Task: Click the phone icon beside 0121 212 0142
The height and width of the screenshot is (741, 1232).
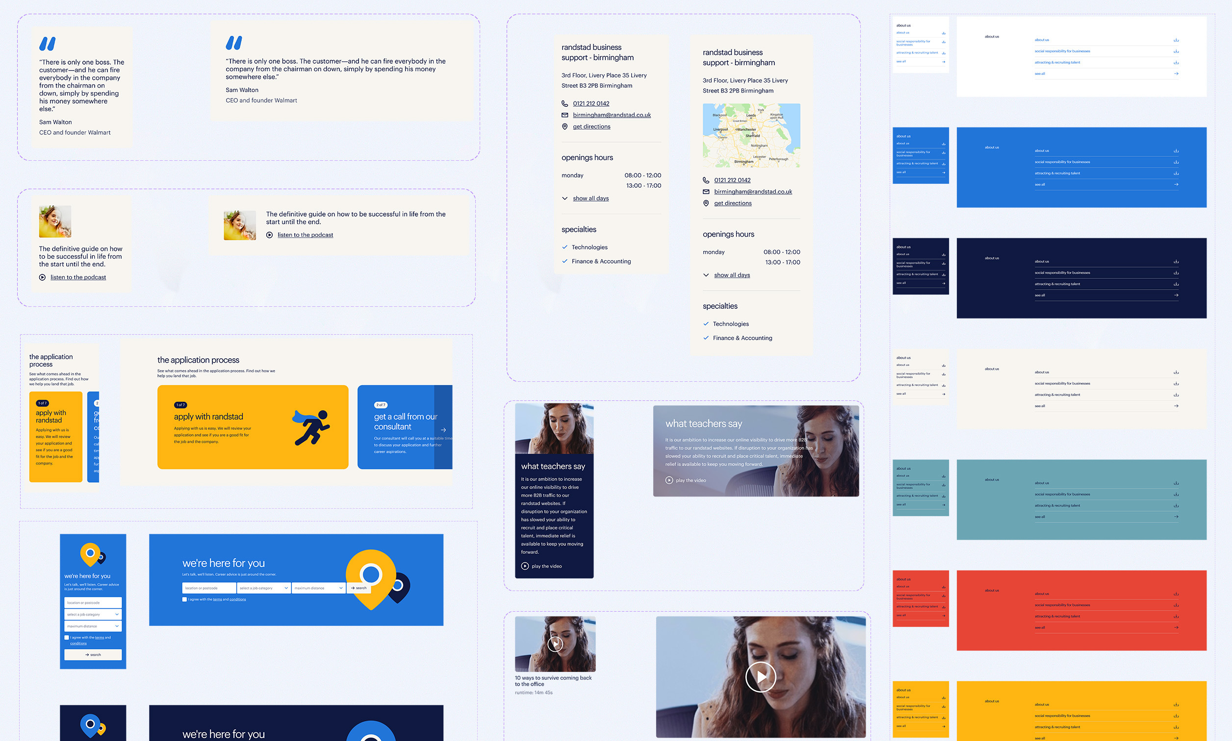Action: coord(565,103)
